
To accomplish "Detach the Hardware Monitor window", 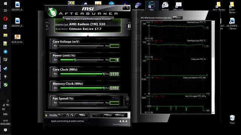I will (x=177, y=18).
